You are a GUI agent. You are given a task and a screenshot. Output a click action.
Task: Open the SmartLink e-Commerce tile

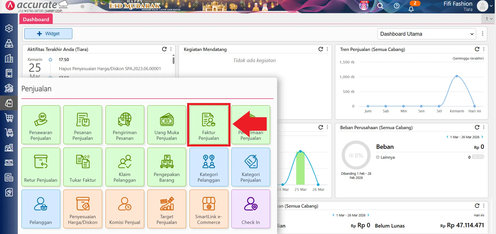[209, 209]
